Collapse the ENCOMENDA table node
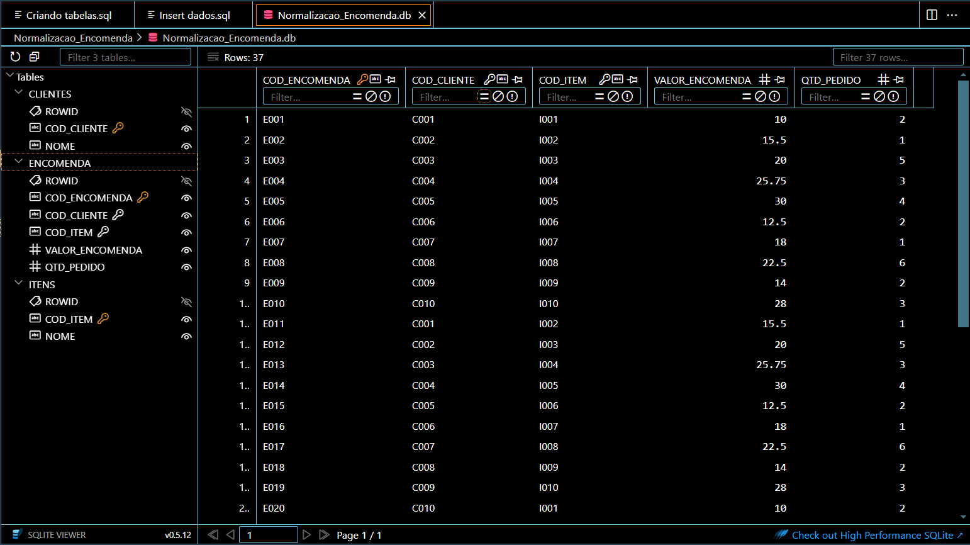This screenshot has width=970, height=545. coord(18,162)
